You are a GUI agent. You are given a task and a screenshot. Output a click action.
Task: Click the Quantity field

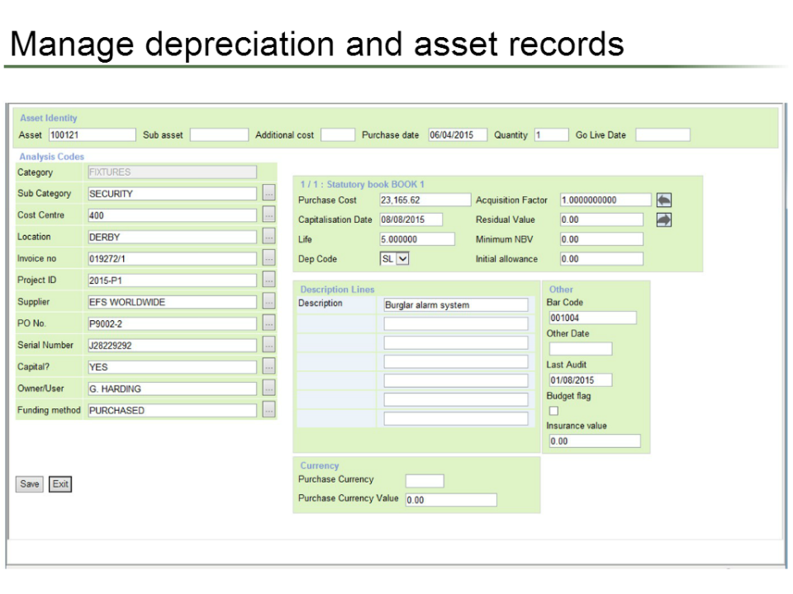click(x=551, y=134)
